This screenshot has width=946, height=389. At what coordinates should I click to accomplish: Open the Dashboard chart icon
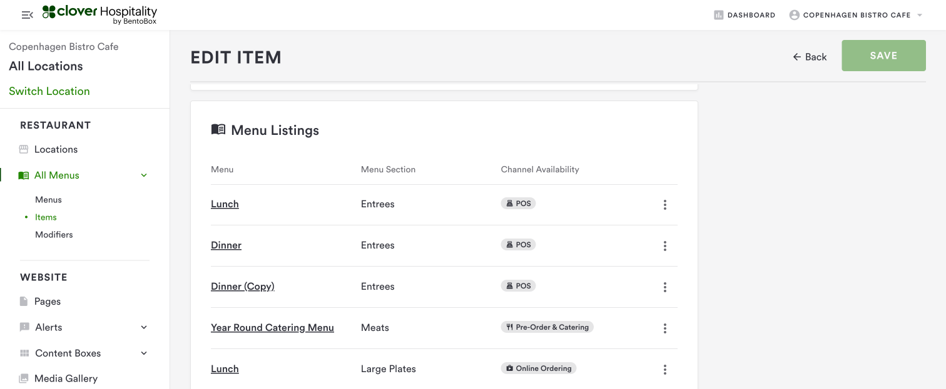(718, 15)
